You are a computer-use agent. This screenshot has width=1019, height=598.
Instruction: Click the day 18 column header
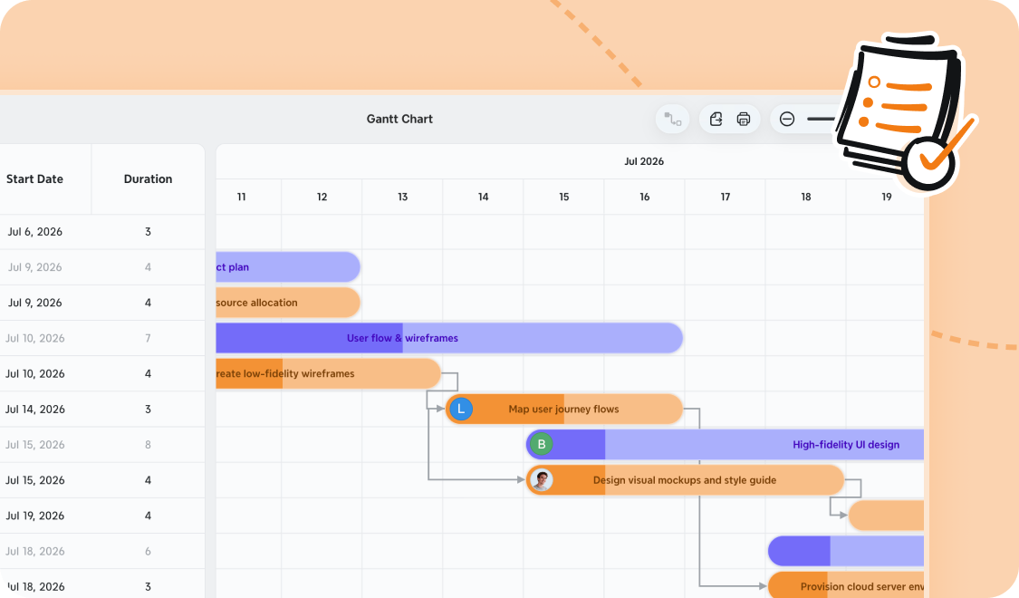pos(806,197)
